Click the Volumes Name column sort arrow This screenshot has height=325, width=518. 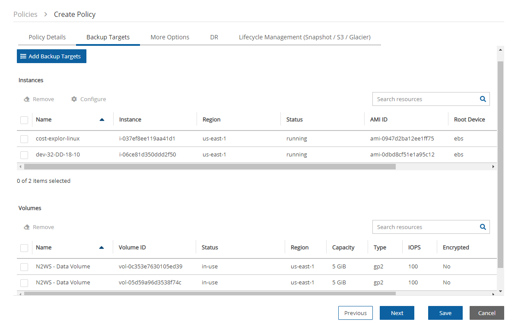102,248
